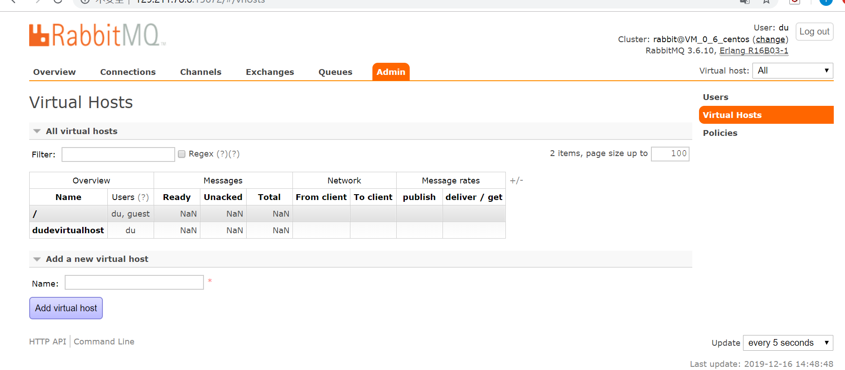The width and height of the screenshot is (845, 370).
Task: Click the +/- column toggle
Action: pyautogui.click(x=517, y=180)
